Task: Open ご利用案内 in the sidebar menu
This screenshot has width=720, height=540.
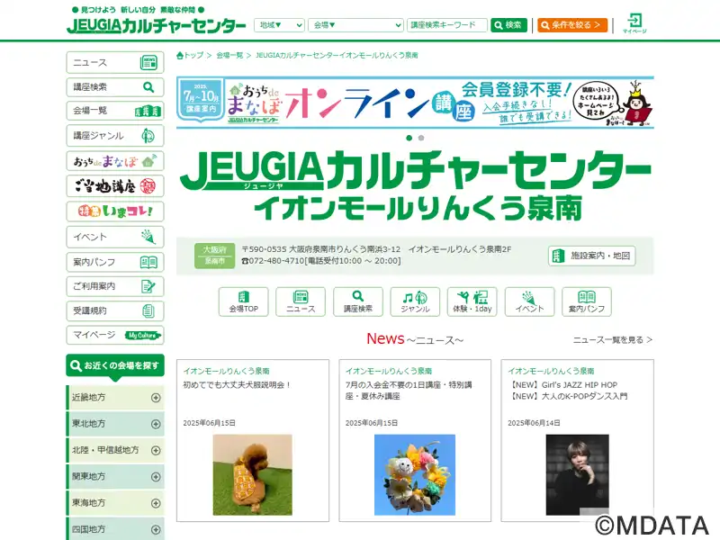Action: coord(115,286)
